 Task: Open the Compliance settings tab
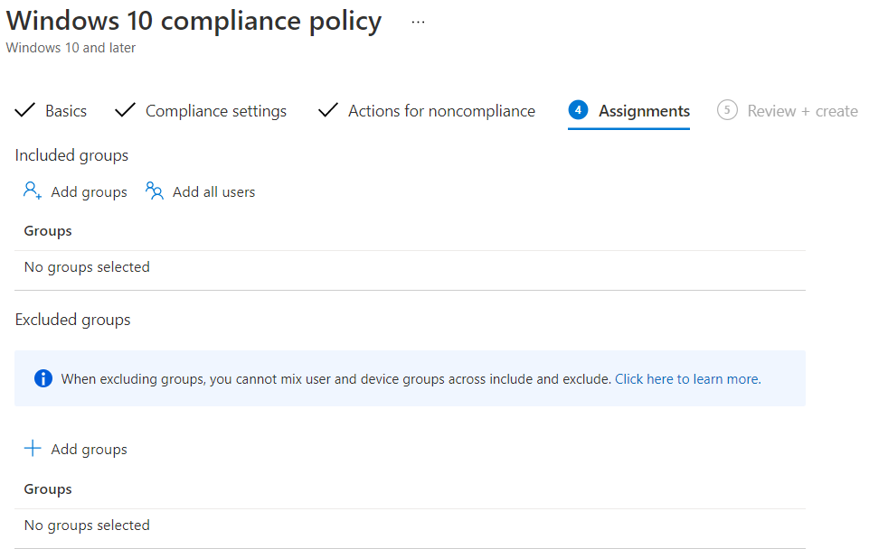tap(215, 109)
